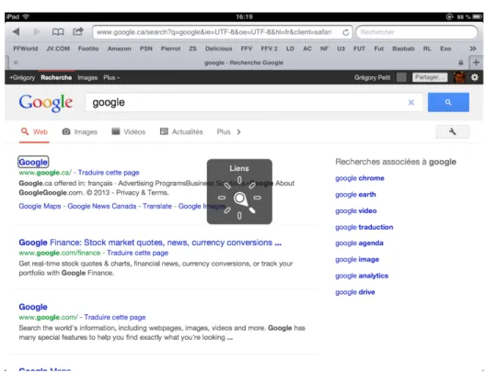Screen dimensions: 485x373
Task: Clear the google search query
Action: tap(411, 102)
